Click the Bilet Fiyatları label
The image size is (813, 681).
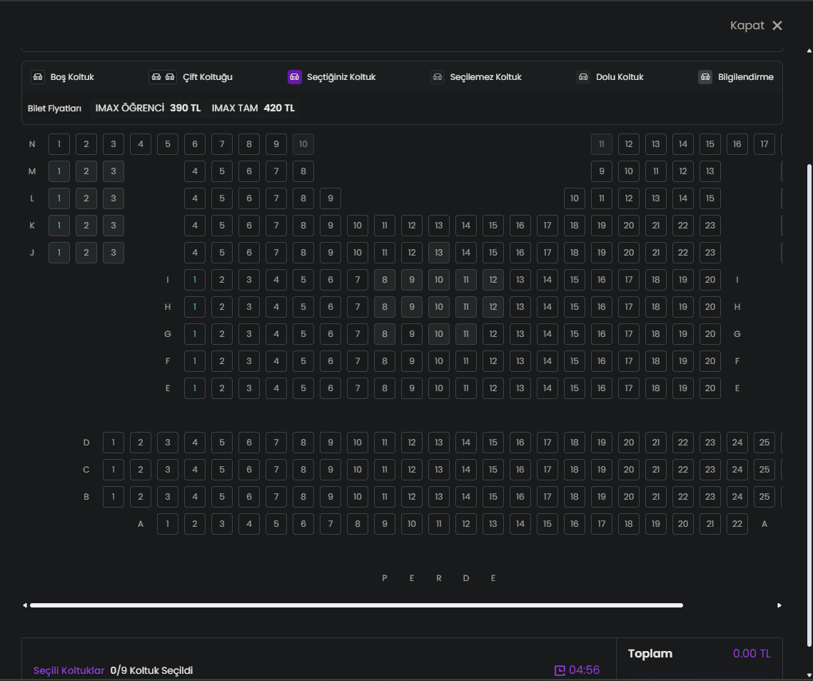point(54,109)
